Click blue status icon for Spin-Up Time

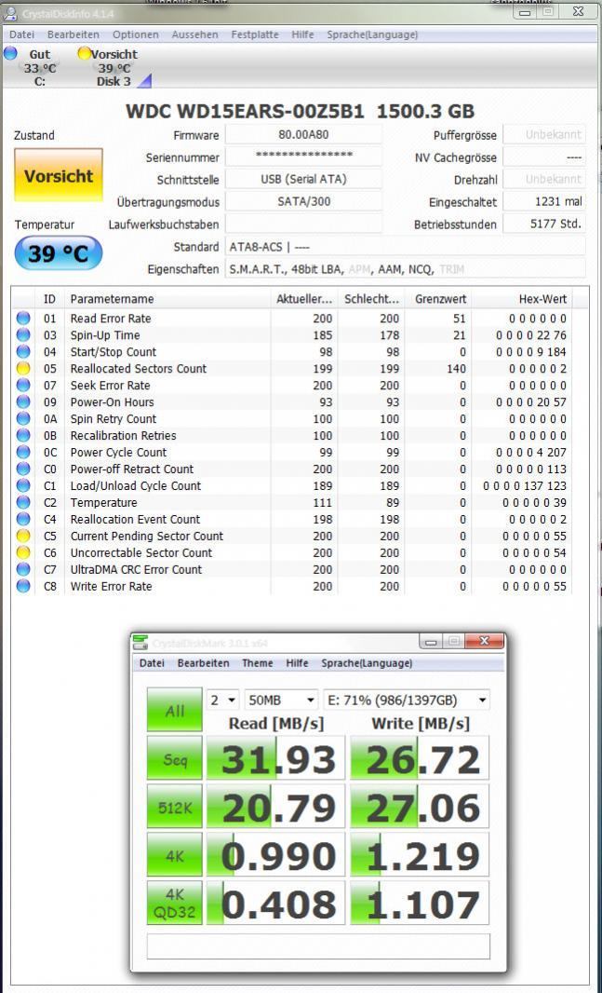click(x=23, y=335)
